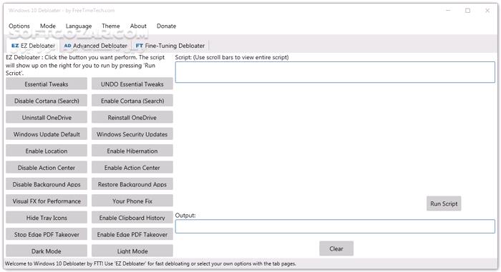Open the Options menu

(x=19, y=26)
